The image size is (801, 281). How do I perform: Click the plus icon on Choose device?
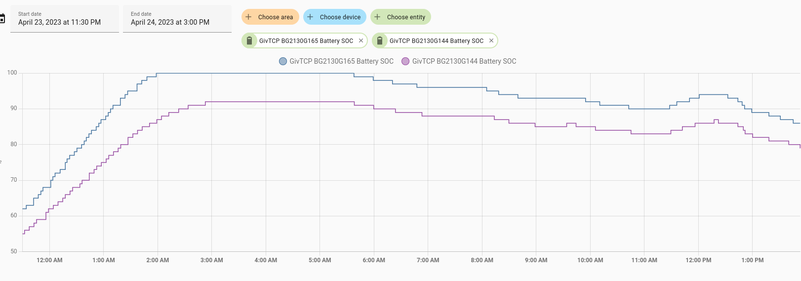(x=310, y=17)
